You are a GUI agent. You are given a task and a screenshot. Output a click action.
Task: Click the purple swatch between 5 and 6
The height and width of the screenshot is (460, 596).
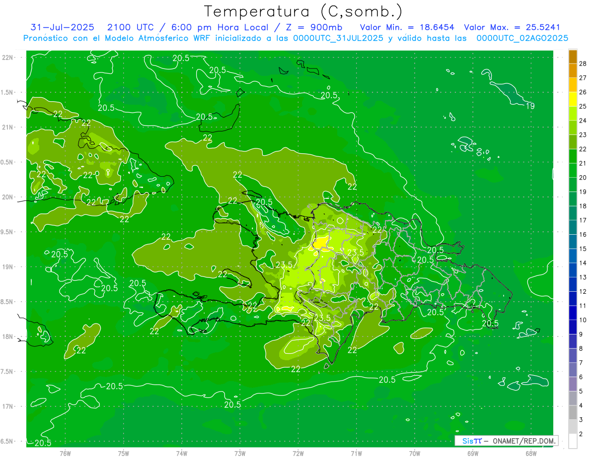point(573,384)
